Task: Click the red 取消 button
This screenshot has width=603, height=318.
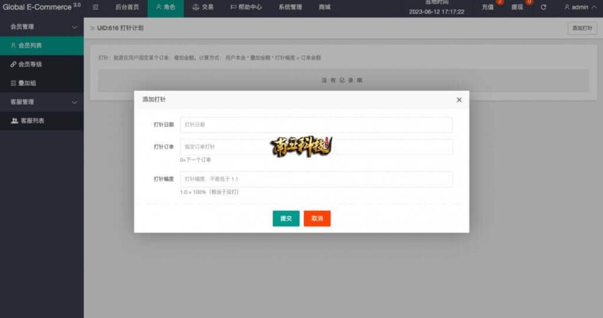Action: click(317, 218)
